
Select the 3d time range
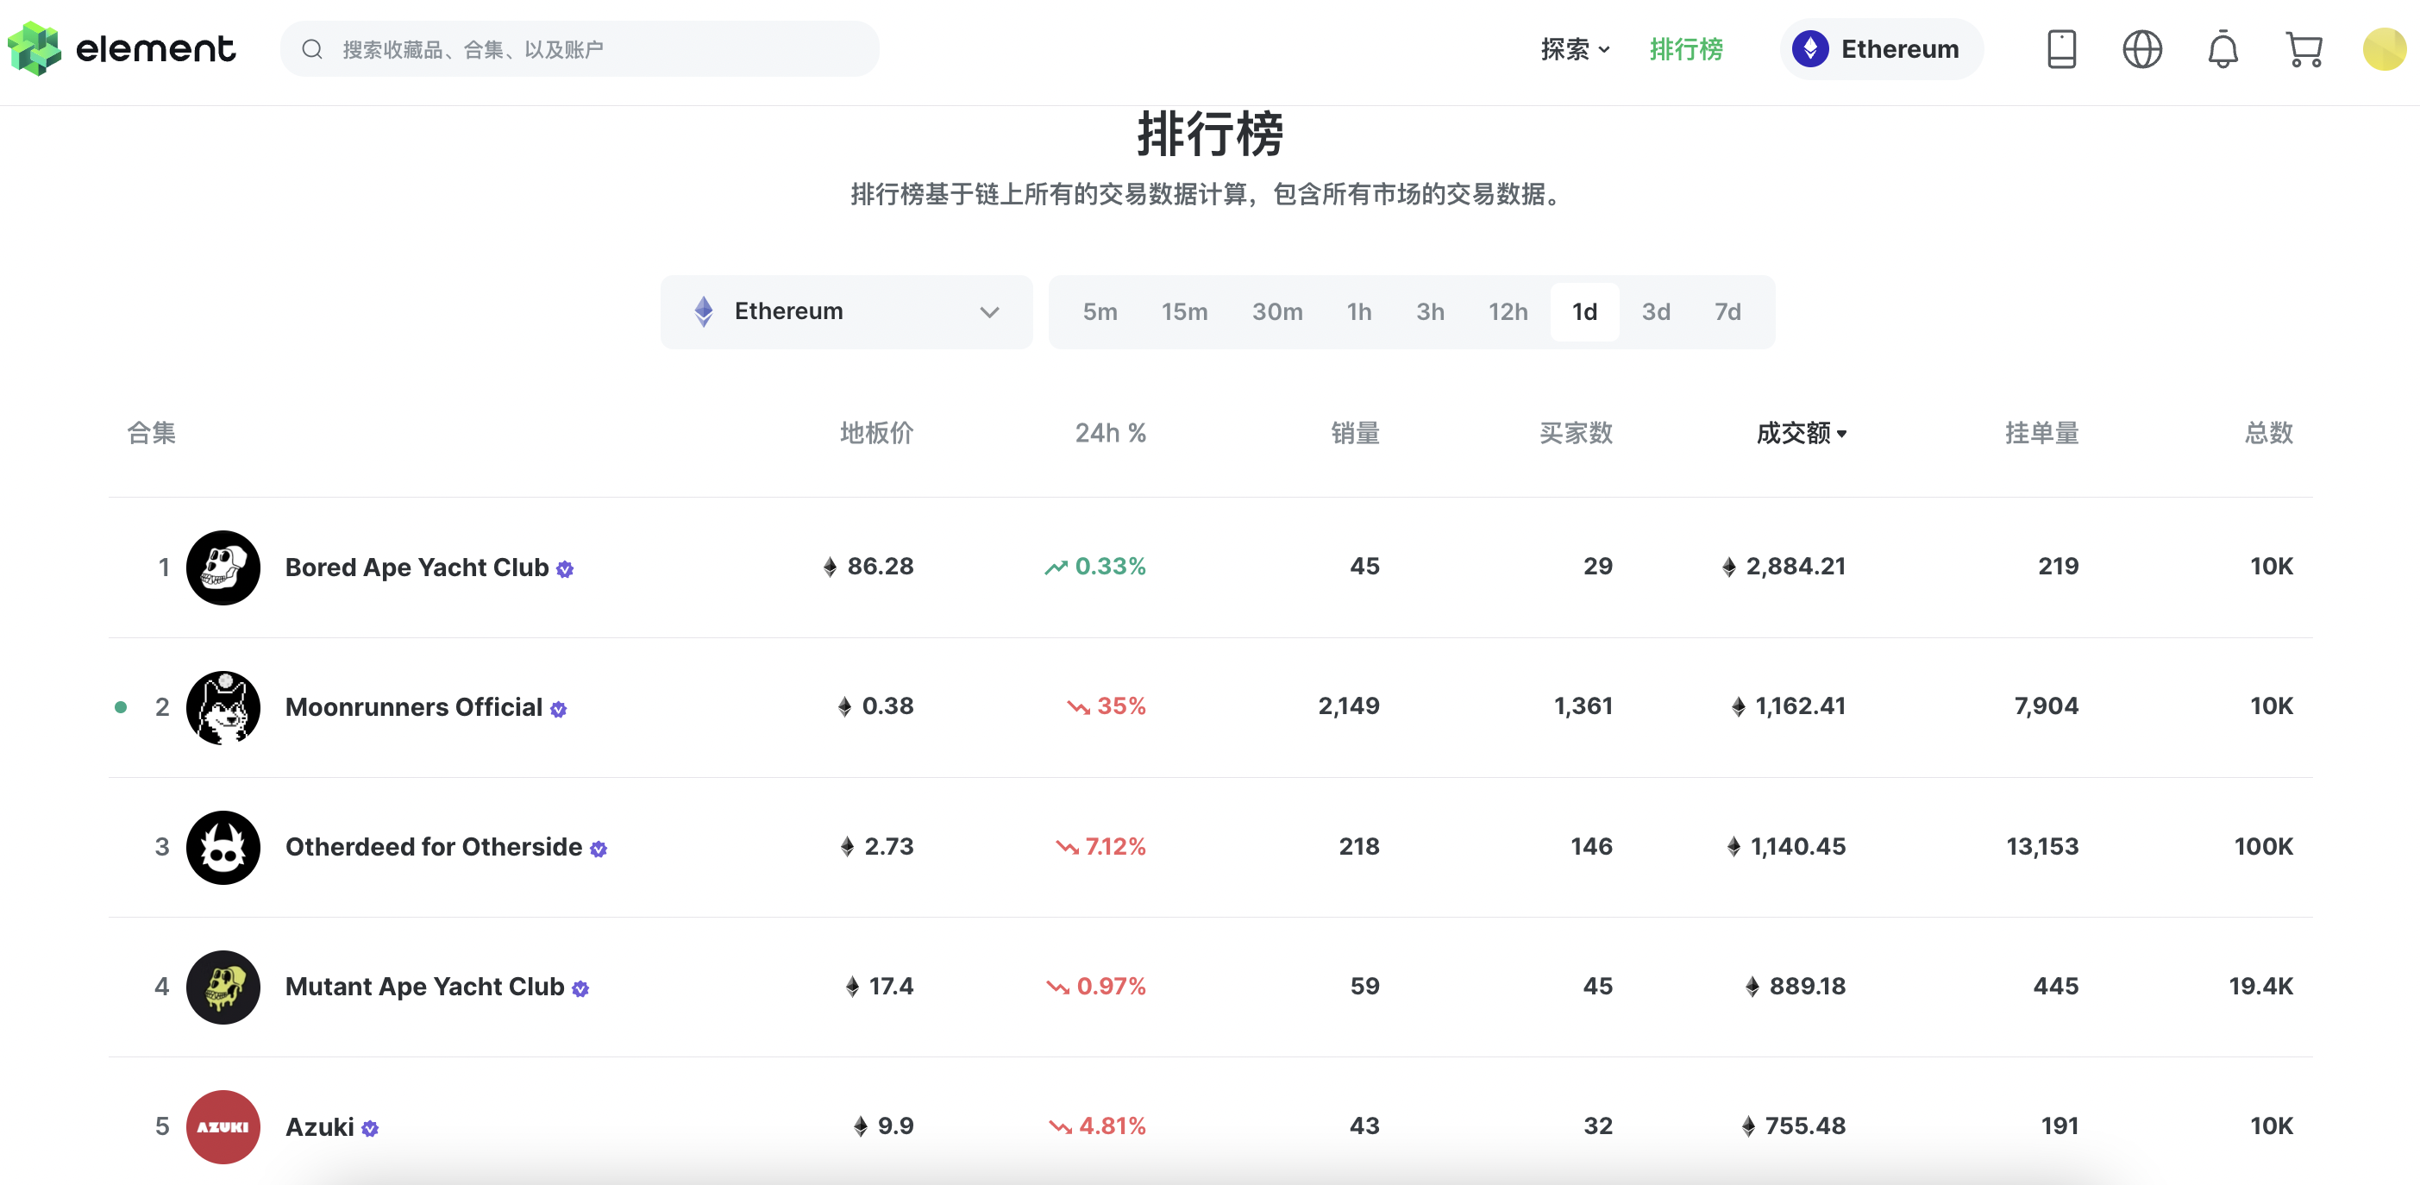coord(1656,312)
